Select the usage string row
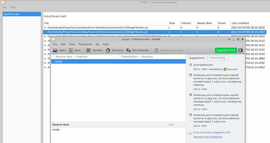 point(118,61)
